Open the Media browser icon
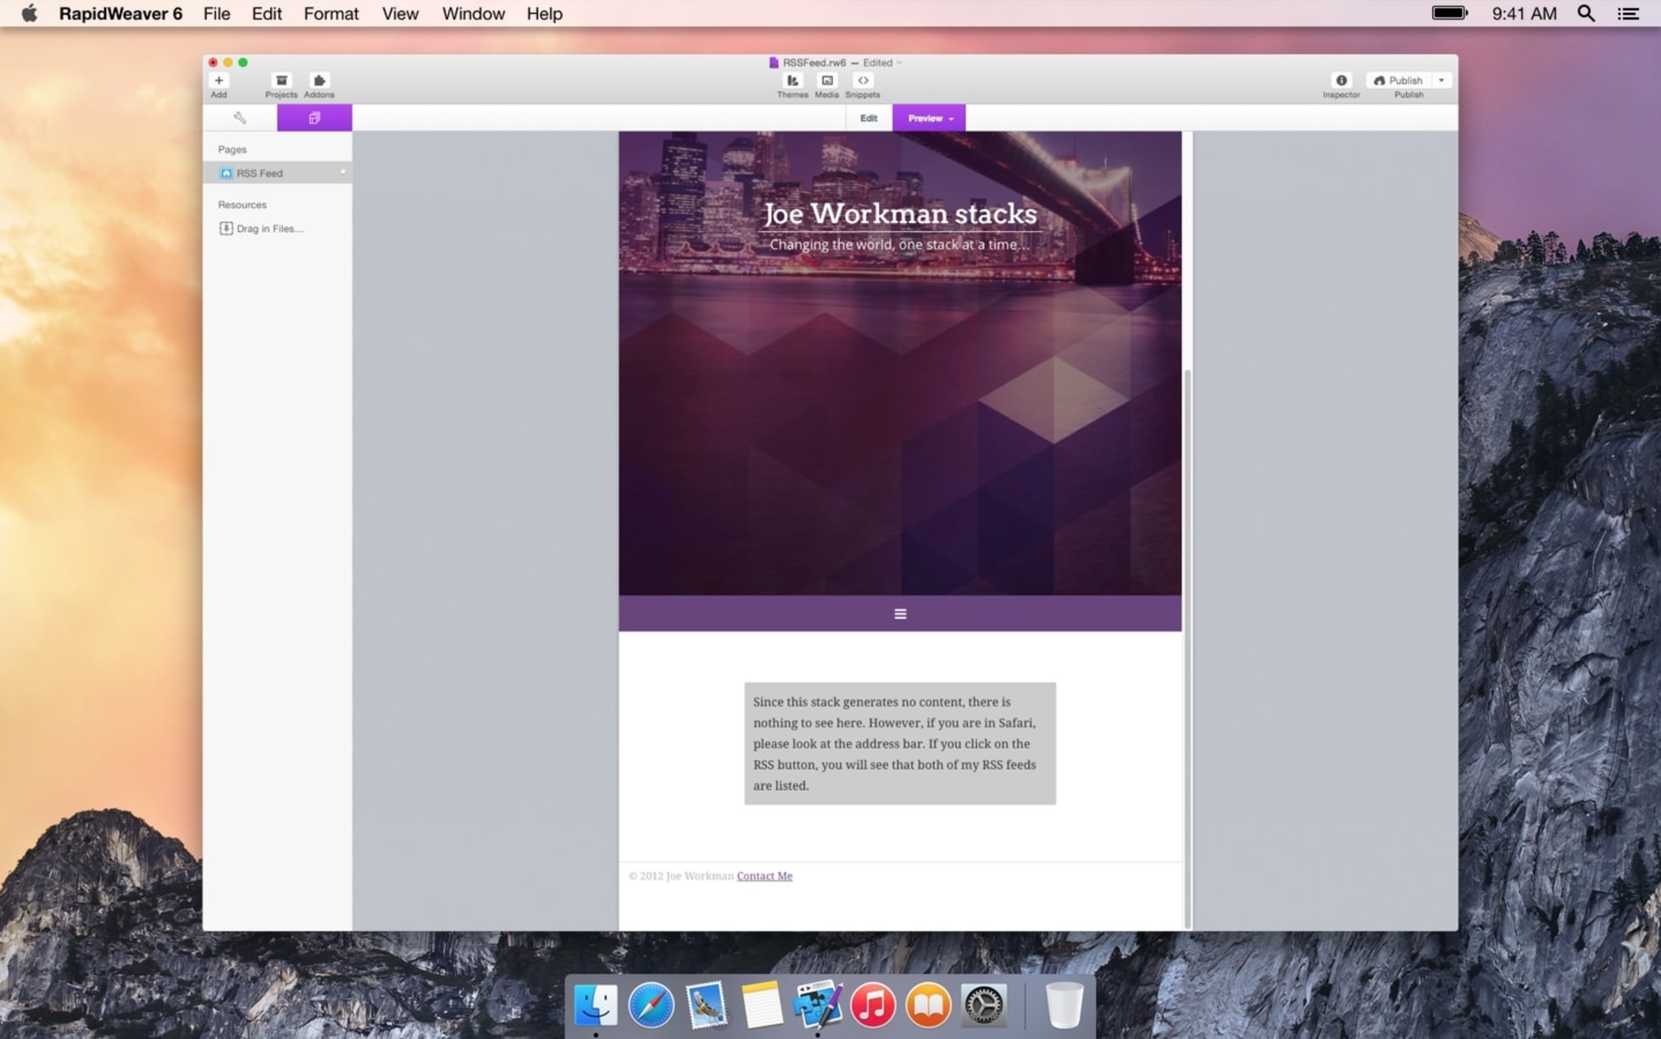Viewport: 1661px width, 1039px height. [x=827, y=81]
